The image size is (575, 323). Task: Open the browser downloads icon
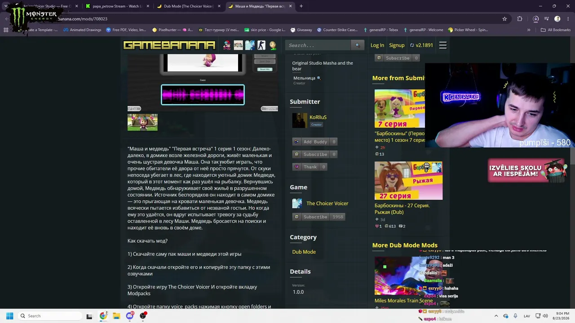pos(535,19)
